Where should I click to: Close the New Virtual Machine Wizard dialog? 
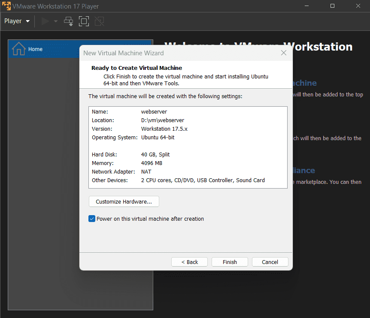pos(283,53)
